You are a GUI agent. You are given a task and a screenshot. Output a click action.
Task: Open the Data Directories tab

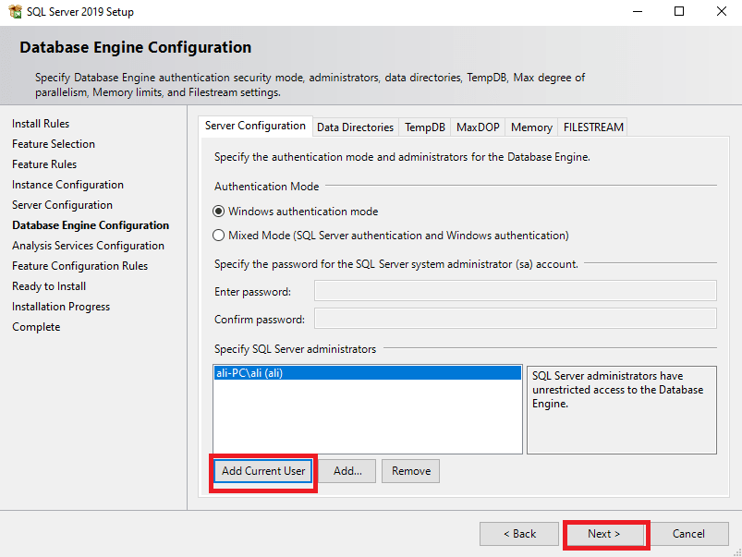pos(356,127)
